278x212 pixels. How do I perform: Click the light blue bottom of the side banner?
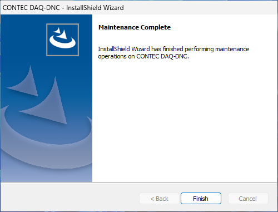[x=46, y=175]
